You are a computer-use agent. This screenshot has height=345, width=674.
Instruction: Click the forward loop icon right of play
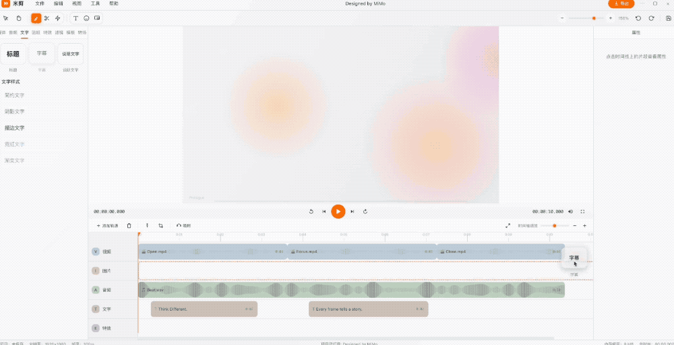click(x=365, y=212)
